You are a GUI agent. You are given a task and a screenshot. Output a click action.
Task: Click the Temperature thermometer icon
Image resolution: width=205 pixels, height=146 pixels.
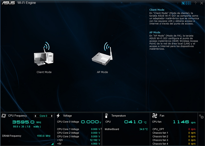(x=106, y=116)
